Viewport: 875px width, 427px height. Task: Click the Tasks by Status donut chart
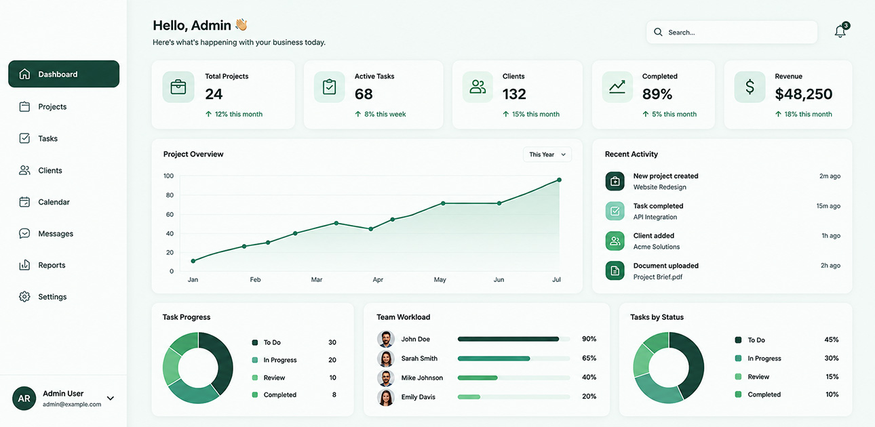pos(669,368)
